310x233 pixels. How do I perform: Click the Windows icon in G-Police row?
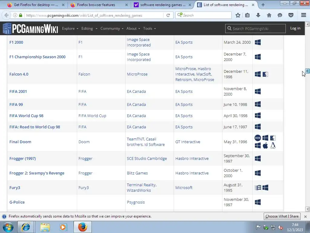pyautogui.click(x=258, y=202)
